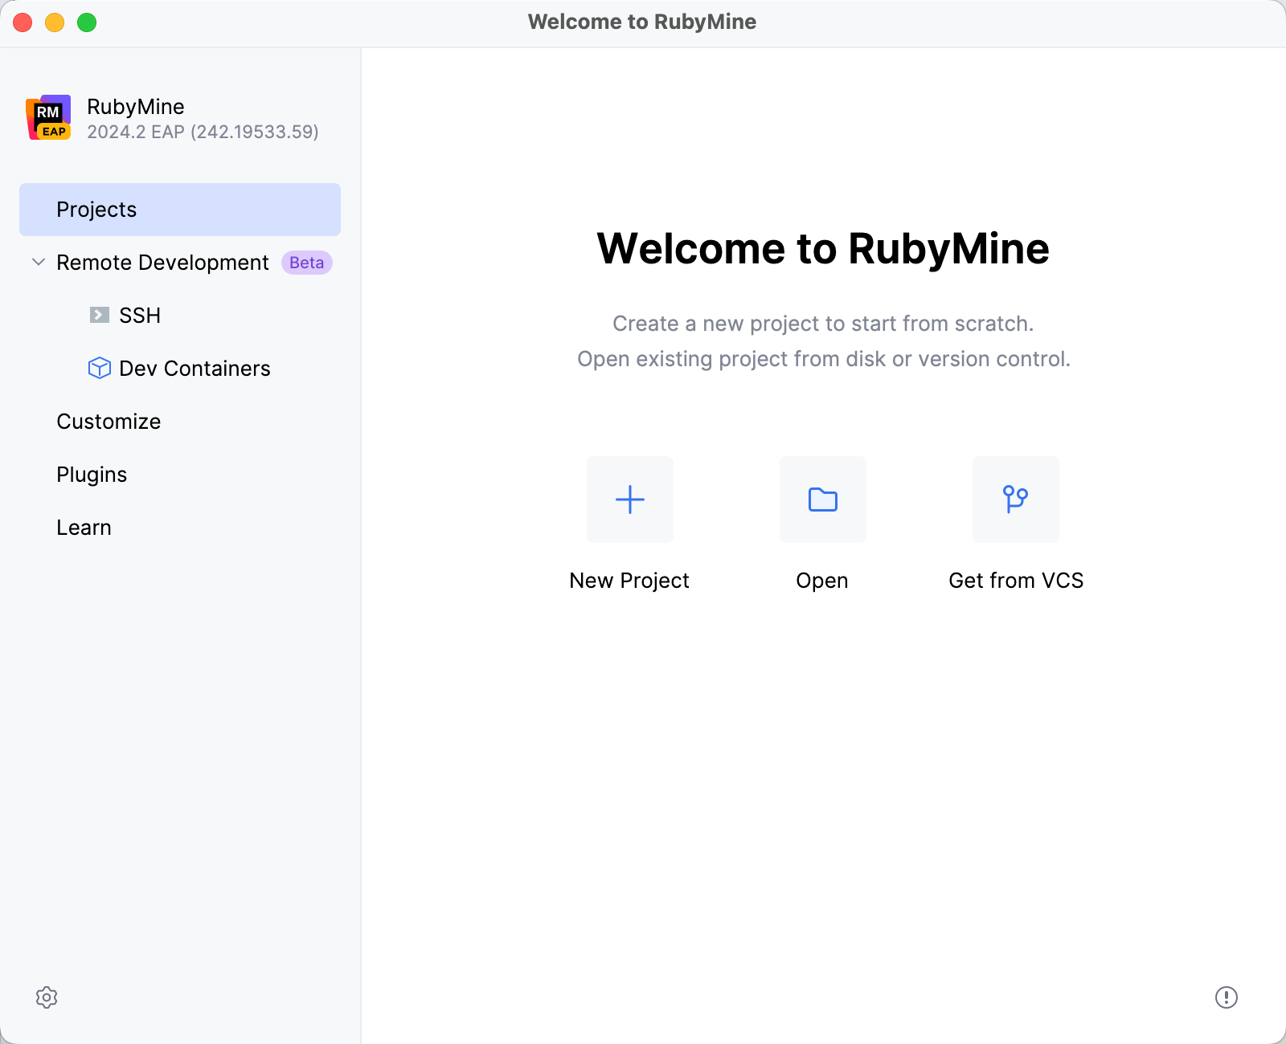Screen dimensions: 1286x1044
Task: Click the Open label
Action: pyautogui.click(x=822, y=581)
